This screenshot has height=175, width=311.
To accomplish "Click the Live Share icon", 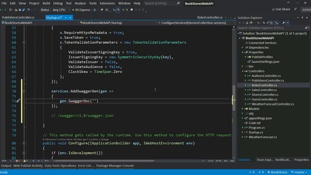I will (x=273, y=9).
